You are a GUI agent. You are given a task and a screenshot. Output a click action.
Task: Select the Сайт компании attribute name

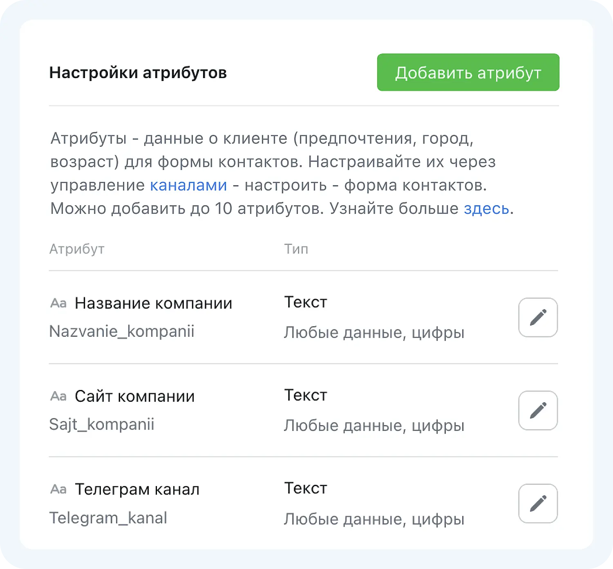tap(134, 396)
